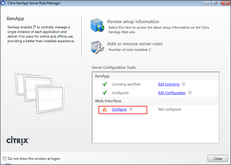Click the XenApp section header in tasks list
The height and width of the screenshot is (165, 231).
pyautogui.click(x=102, y=76)
